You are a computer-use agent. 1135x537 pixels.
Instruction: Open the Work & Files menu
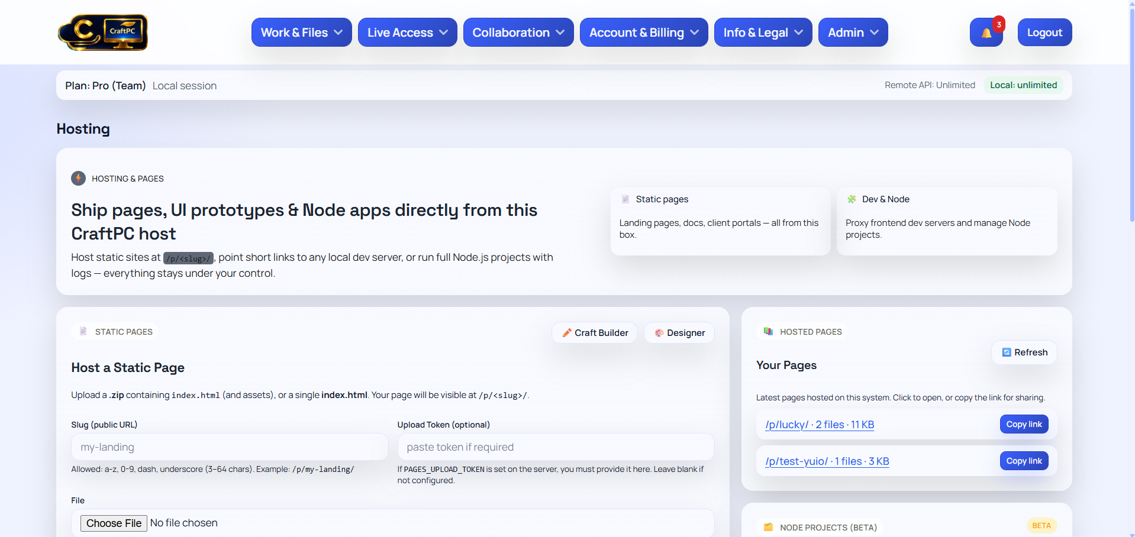301,33
